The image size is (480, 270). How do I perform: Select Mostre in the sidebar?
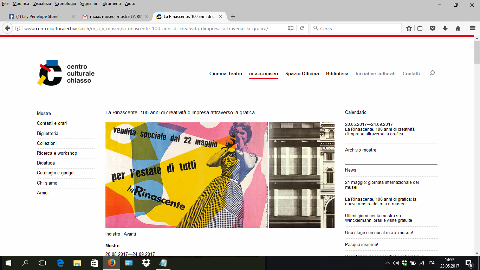tap(44, 114)
